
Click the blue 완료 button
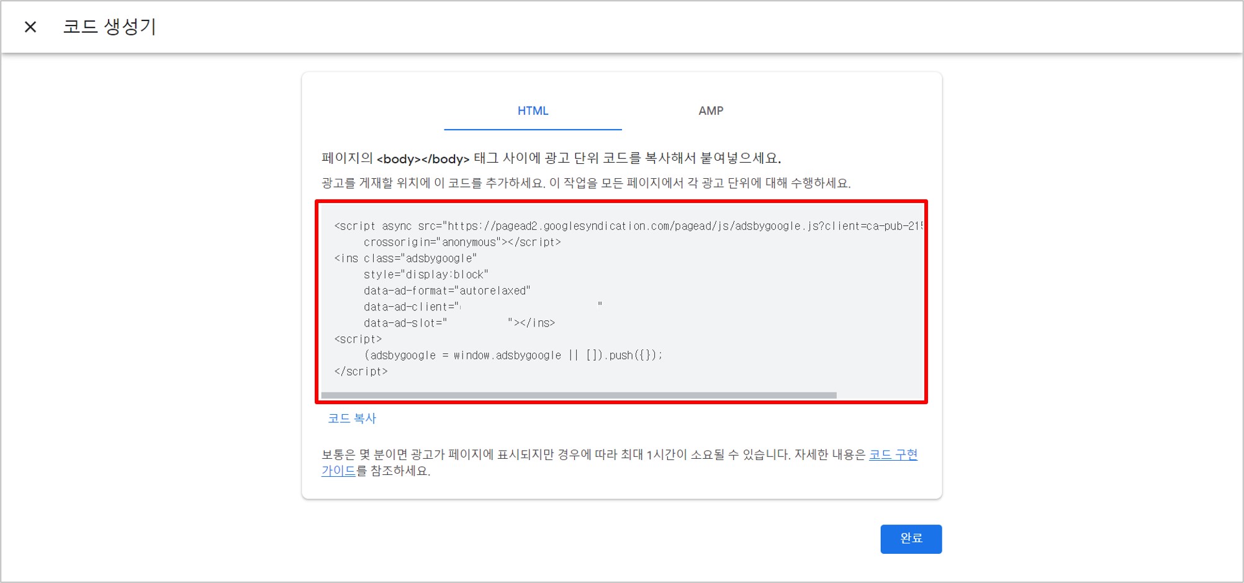click(x=911, y=538)
